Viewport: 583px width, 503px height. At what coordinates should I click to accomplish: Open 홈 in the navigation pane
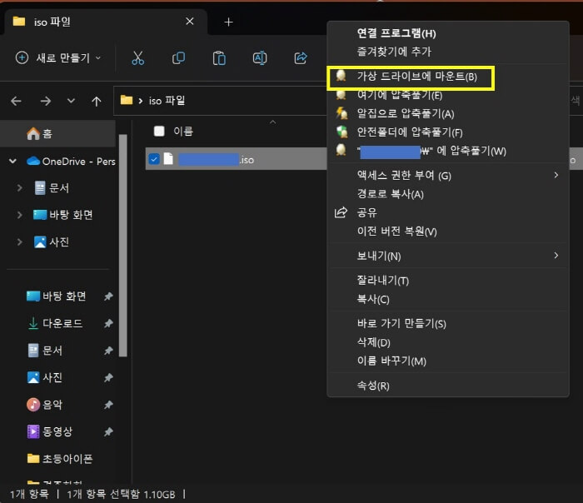57,133
